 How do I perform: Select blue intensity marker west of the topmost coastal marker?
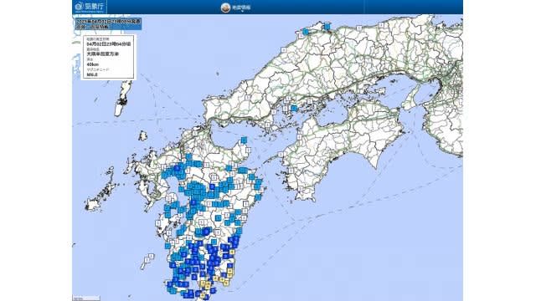306,32
